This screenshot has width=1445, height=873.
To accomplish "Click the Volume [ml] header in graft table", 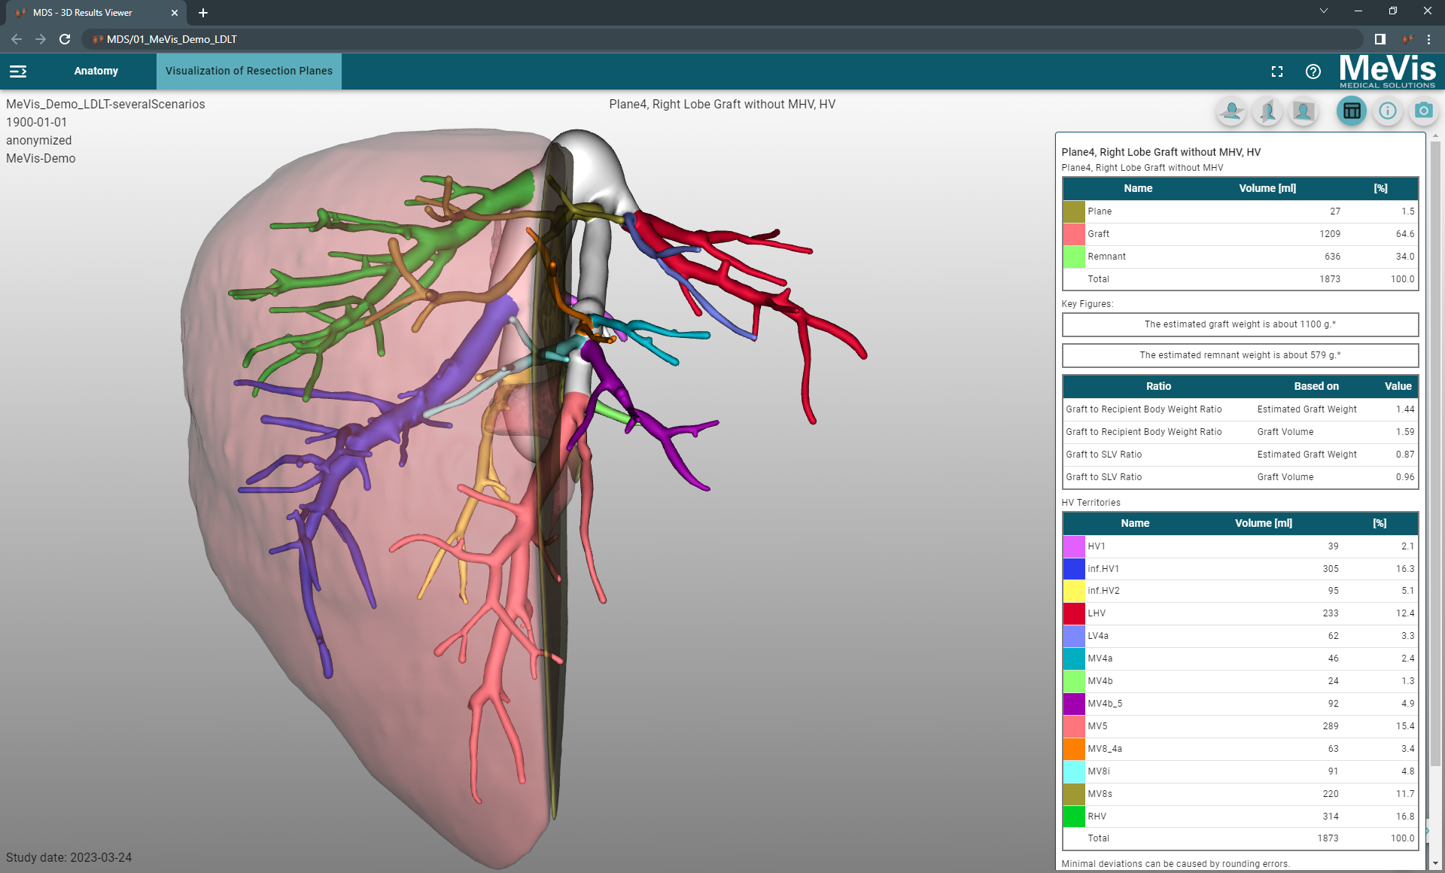I will coord(1267,188).
